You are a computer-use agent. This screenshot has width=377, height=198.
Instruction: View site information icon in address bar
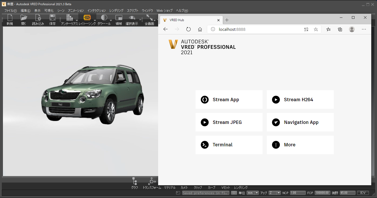213,29
